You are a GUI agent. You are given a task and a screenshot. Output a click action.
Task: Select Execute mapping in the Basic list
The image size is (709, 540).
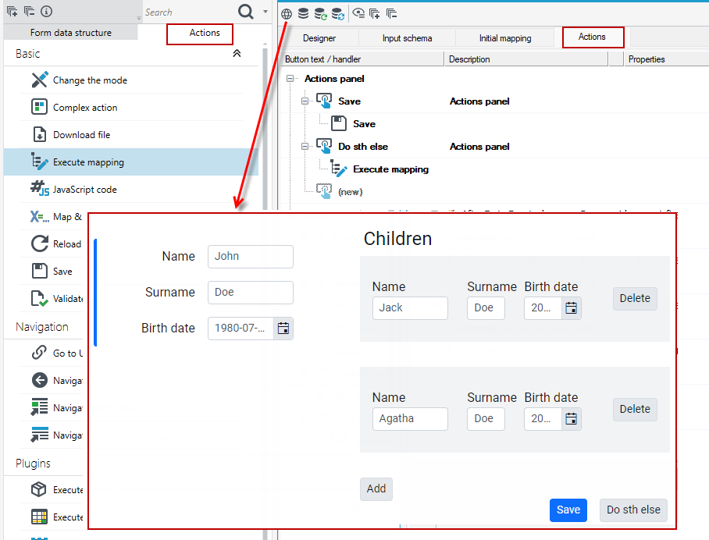point(131,162)
